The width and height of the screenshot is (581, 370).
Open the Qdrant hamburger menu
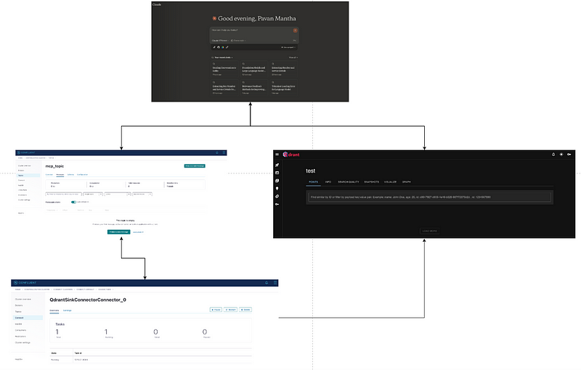pos(277,155)
